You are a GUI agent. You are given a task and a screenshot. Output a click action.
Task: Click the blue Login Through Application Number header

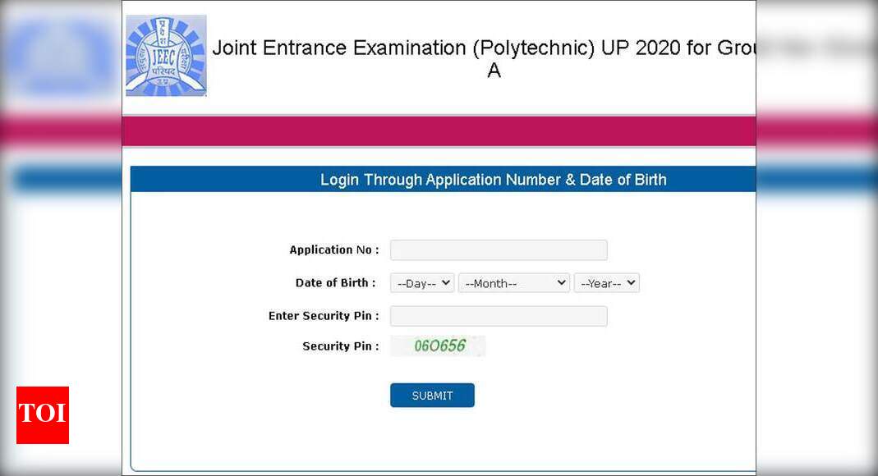click(494, 179)
